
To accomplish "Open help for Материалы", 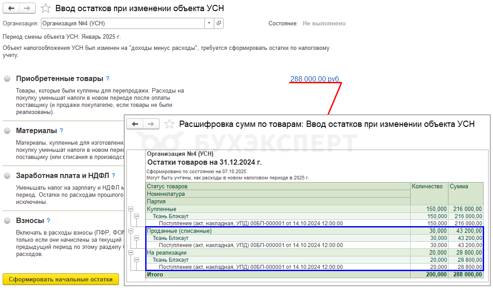I will coord(61,130).
